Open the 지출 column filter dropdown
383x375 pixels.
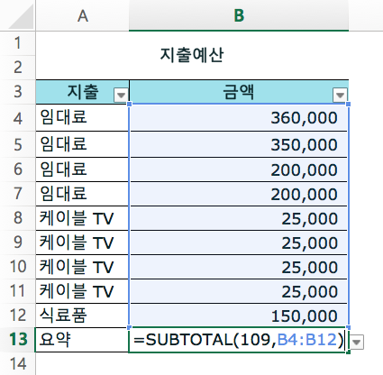coord(121,96)
